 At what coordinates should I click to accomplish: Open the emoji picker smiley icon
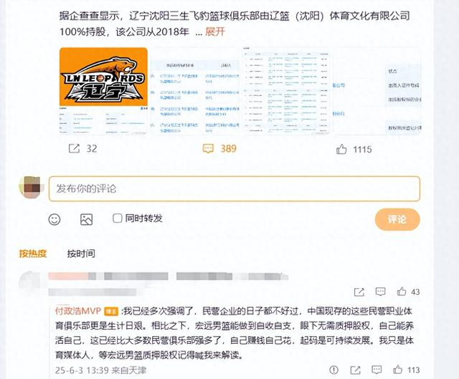(55, 219)
